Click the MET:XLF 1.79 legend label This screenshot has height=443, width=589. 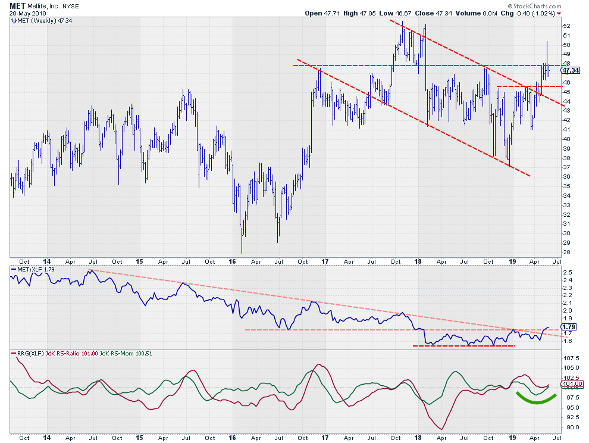click(x=36, y=270)
